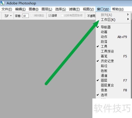
Task: Open the 编辑(E) menu
Action: click(20, 9)
